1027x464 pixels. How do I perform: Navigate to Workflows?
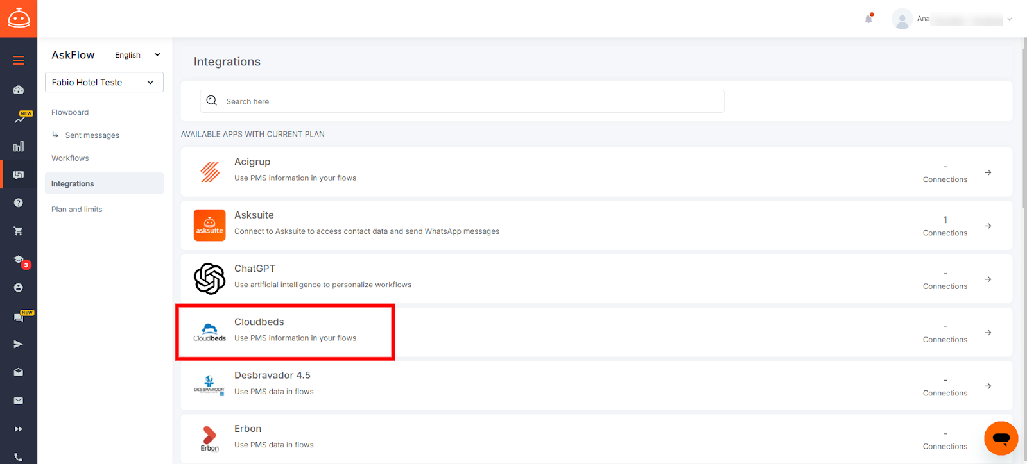(x=70, y=158)
